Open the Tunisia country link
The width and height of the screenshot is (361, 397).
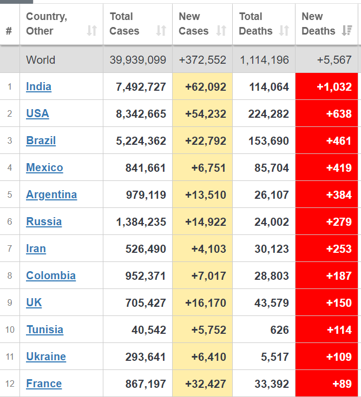click(45, 329)
